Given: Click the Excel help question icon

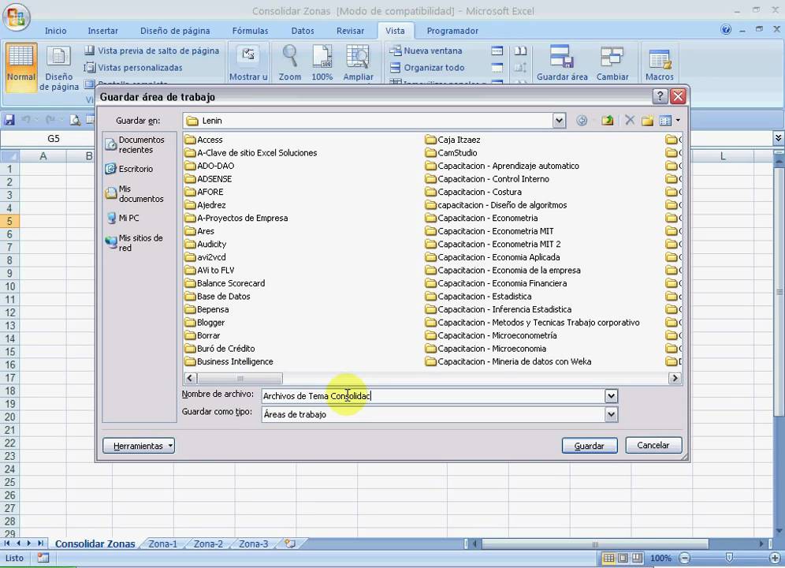Looking at the screenshot, I should tap(726, 29).
